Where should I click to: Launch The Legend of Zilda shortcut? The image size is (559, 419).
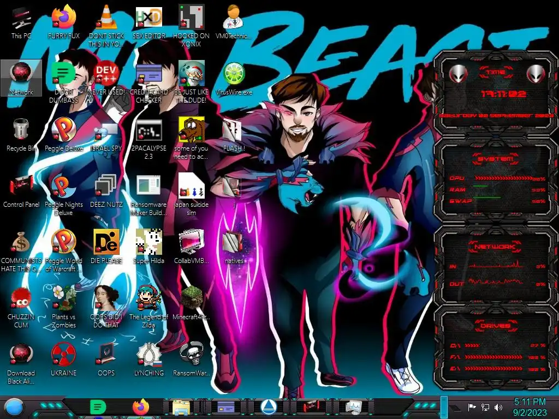pos(148,307)
